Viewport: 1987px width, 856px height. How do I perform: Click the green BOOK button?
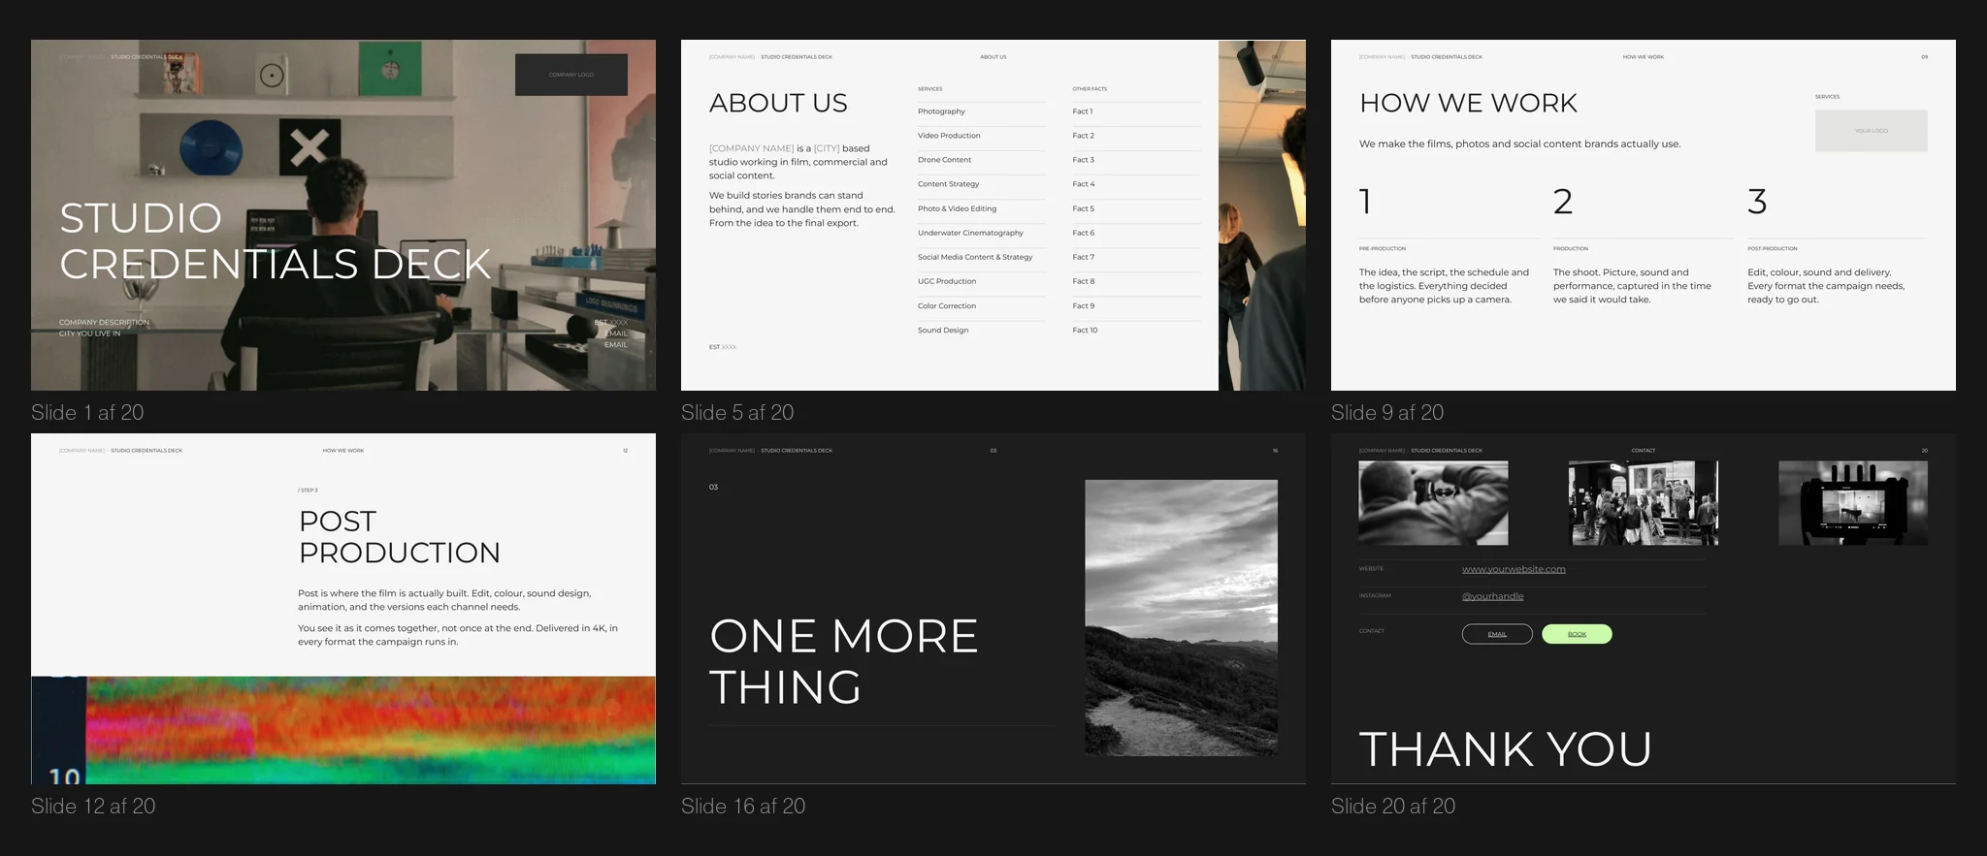(1577, 634)
